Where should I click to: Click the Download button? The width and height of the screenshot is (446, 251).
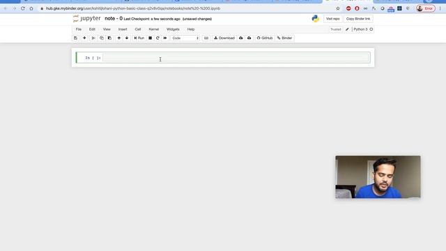(x=224, y=38)
